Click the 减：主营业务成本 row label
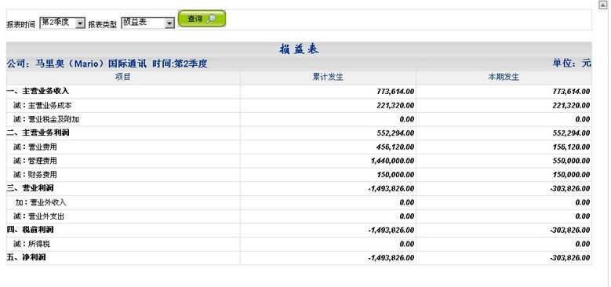 42,105
